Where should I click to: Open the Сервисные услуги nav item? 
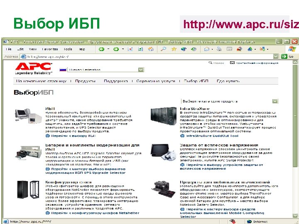[x=156, y=81]
